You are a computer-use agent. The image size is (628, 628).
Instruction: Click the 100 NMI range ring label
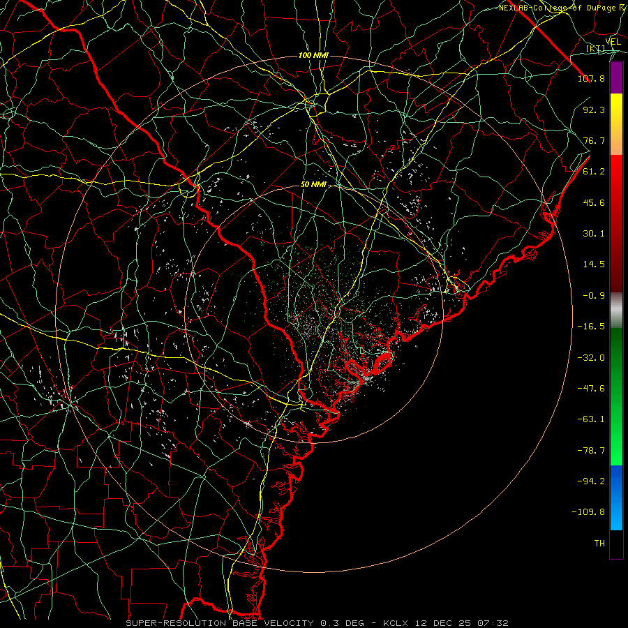313,55
